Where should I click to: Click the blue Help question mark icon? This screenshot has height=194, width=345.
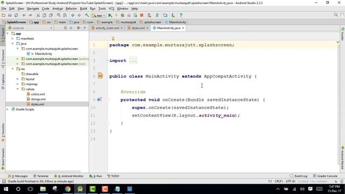181,15
